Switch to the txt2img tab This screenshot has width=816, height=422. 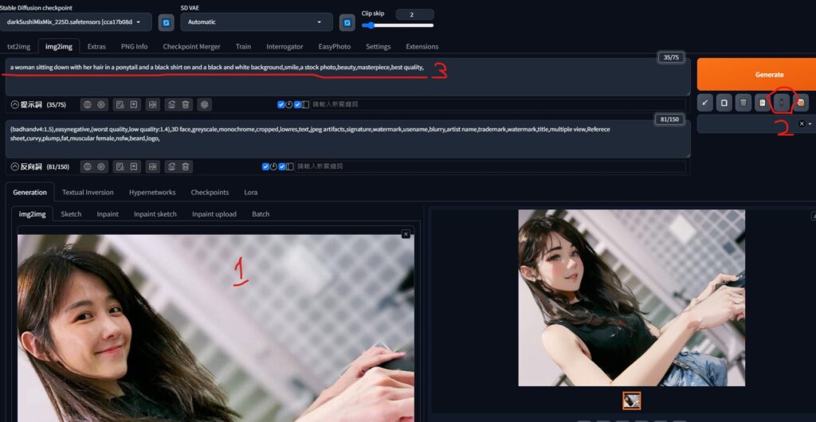point(18,46)
